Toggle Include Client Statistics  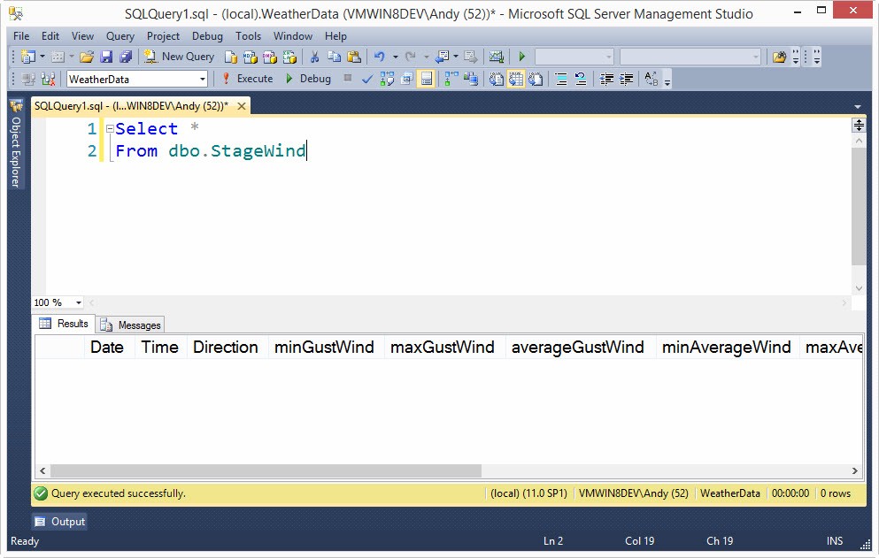pos(470,79)
